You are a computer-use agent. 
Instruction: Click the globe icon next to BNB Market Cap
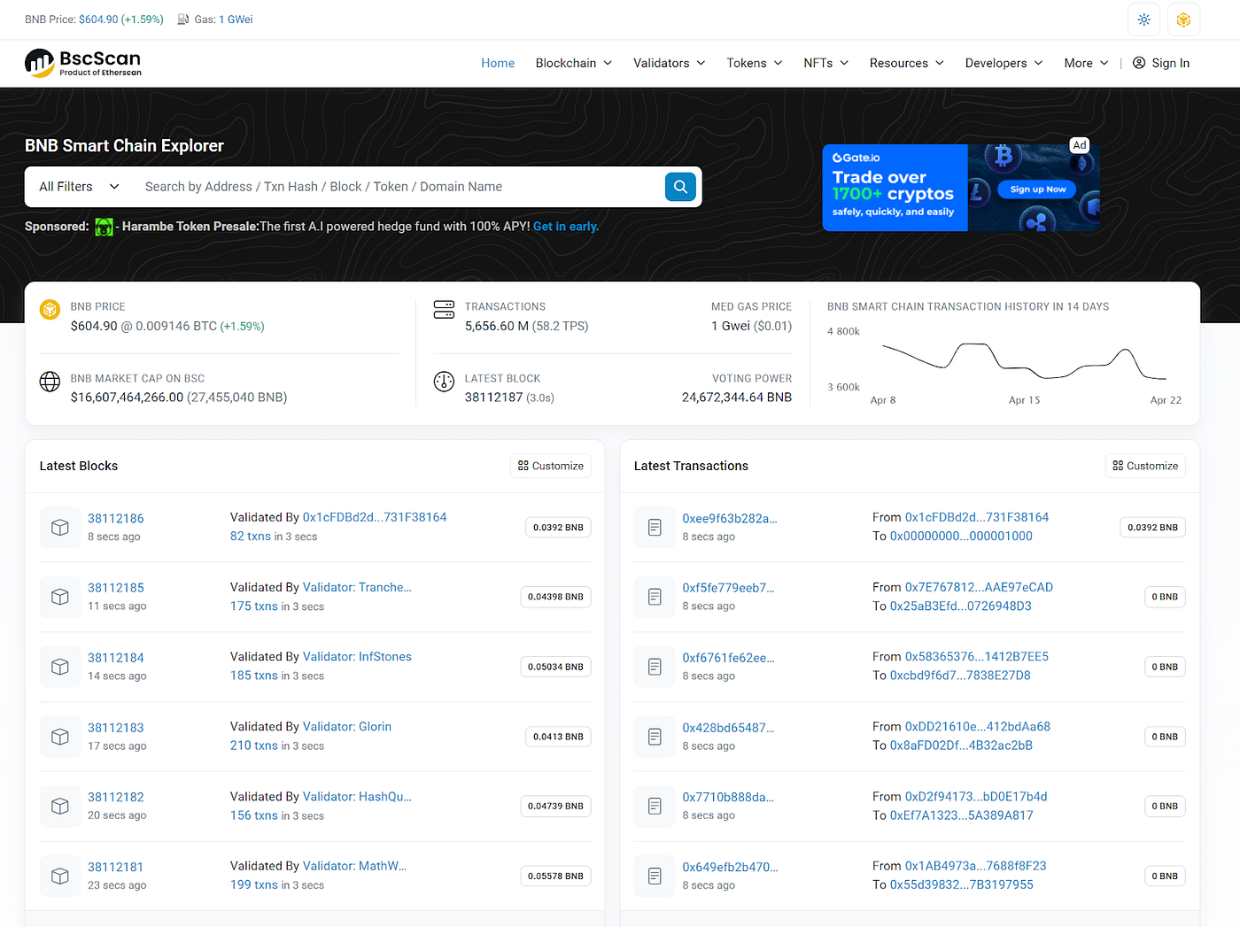[50, 382]
